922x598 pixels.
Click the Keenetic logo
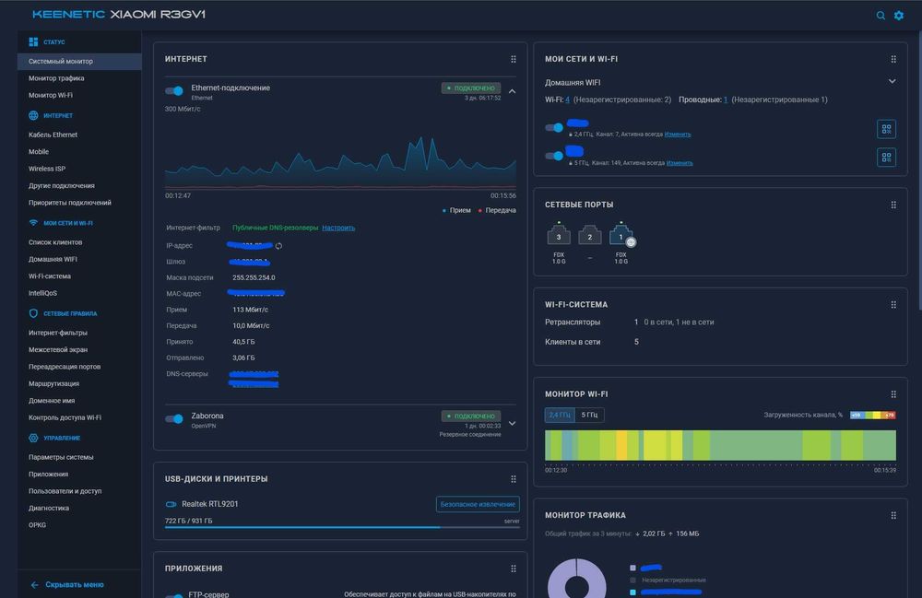tap(68, 15)
